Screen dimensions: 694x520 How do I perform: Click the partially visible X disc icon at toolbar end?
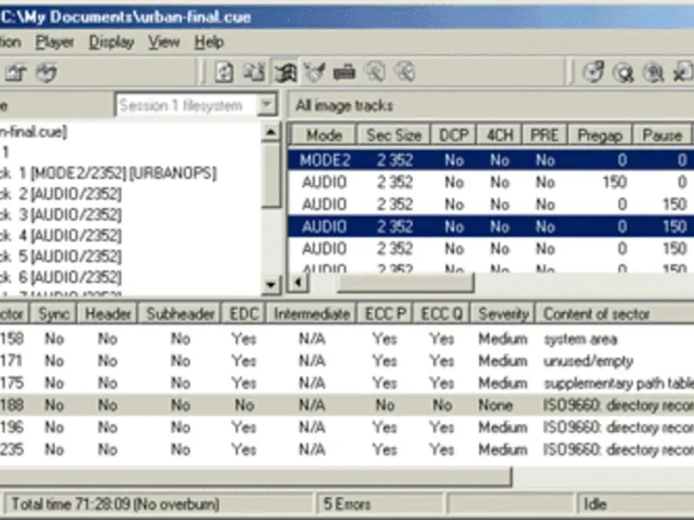pyautogui.click(x=683, y=72)
